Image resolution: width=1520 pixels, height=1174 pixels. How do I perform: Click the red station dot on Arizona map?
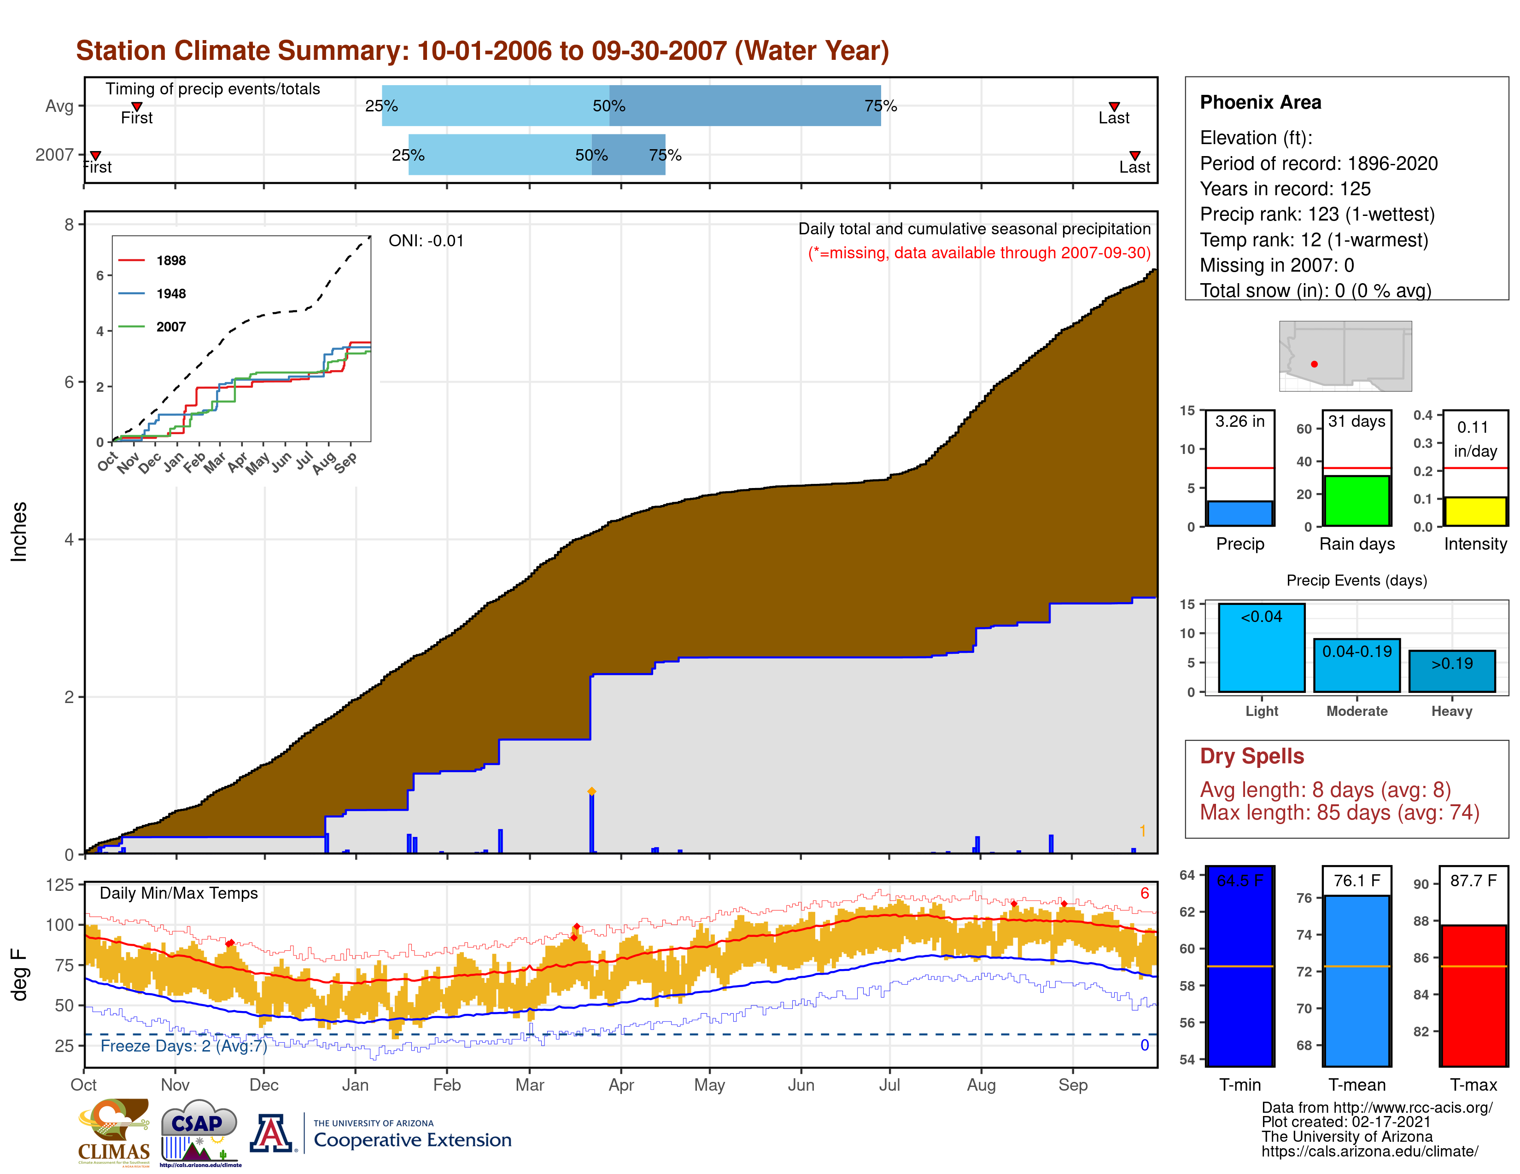pos(1314,364)
